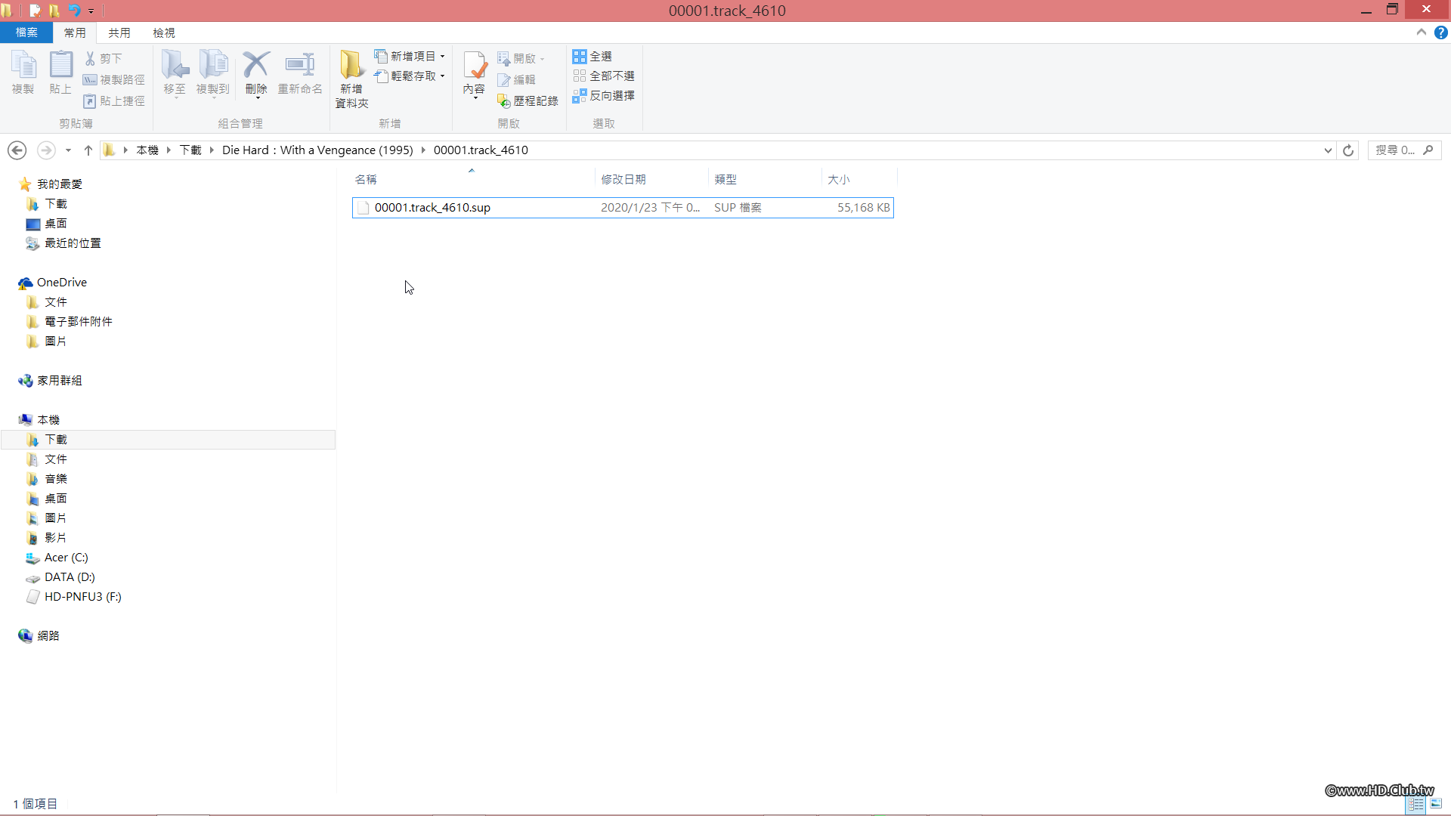Open the View (檢視) ribbon tab

tap(163, 32)
